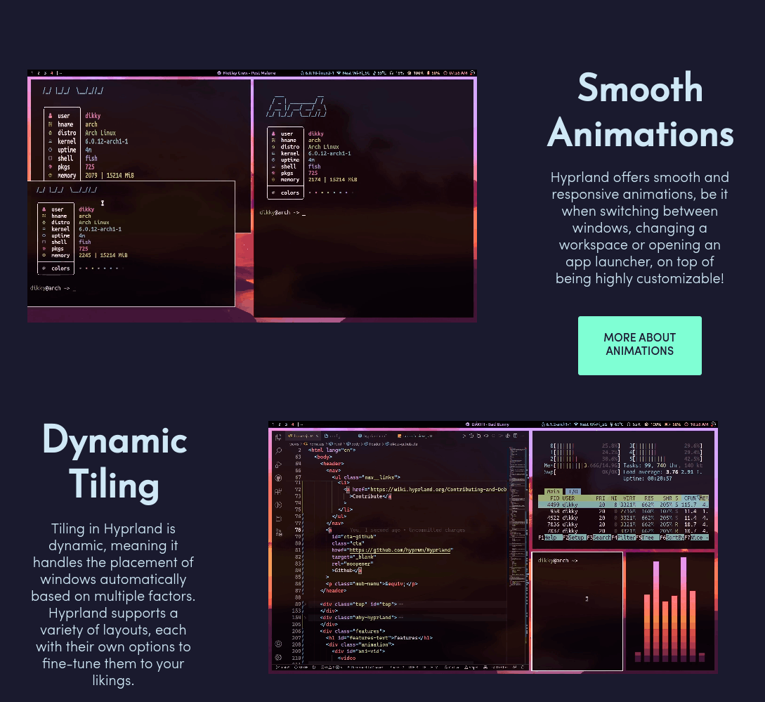Select the first editor tab in the code editor
Screen dimensions: 765x702
tap(303, 436)
